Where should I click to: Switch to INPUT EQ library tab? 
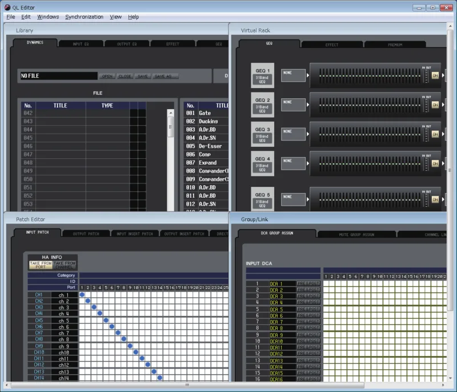(81, 44)
